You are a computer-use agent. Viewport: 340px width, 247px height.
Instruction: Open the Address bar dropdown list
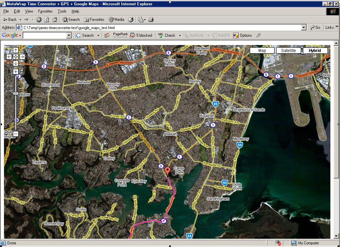pyautogui.click(x=304, y=27)
